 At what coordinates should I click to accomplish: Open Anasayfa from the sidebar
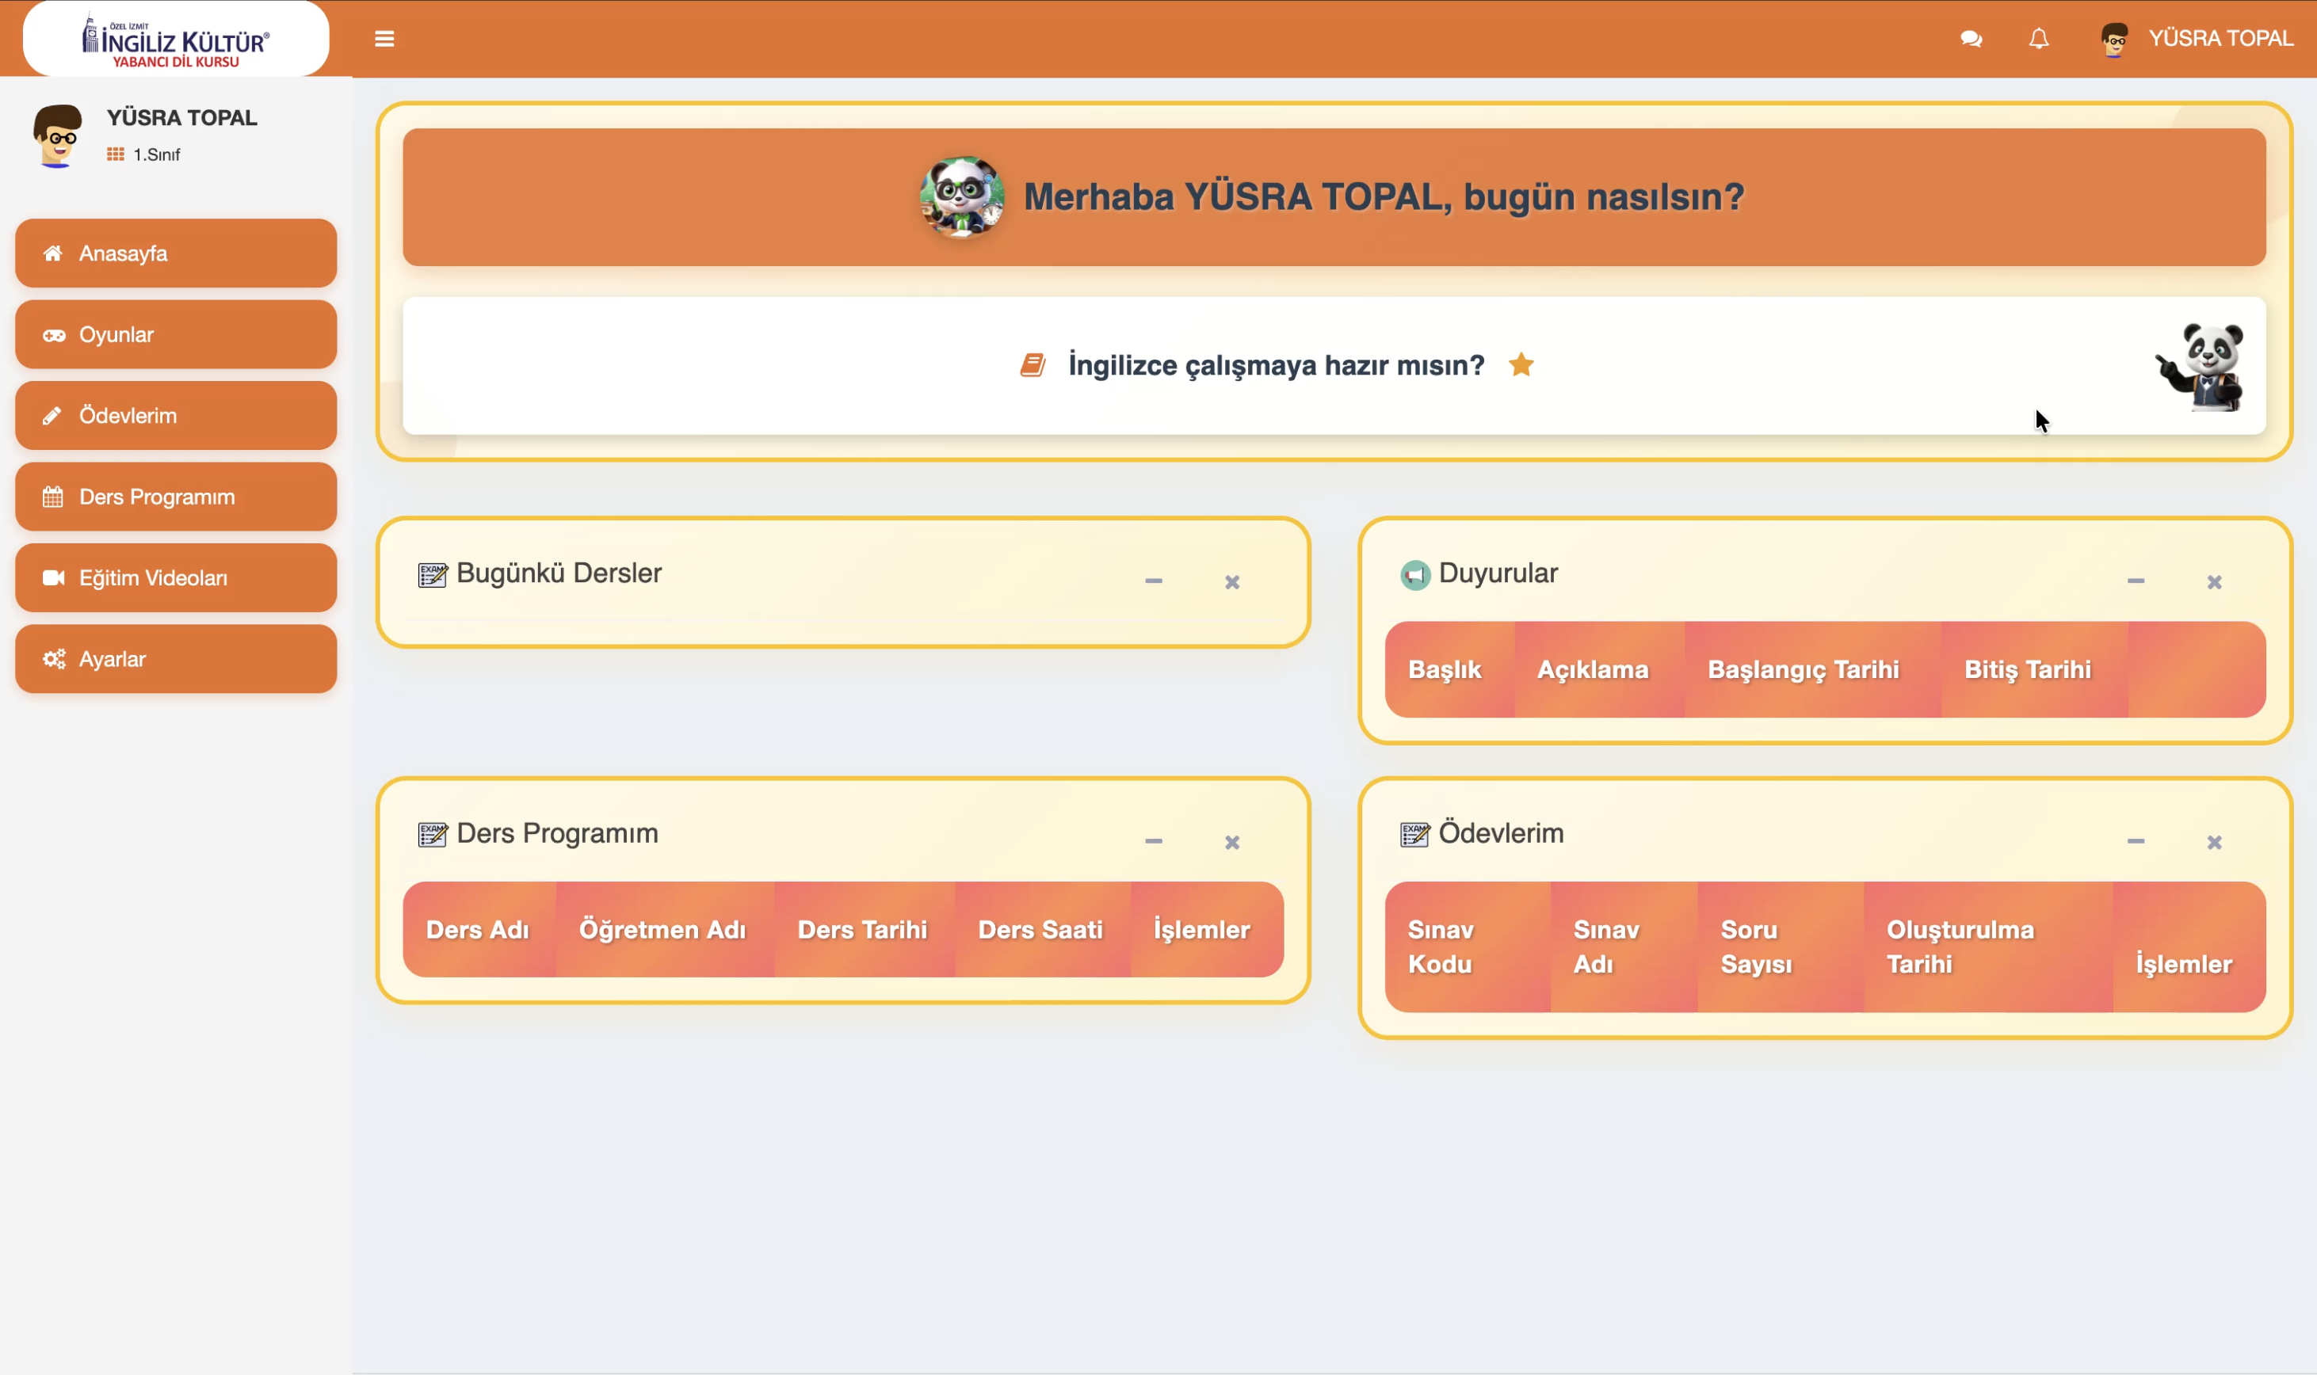(176, 253)
